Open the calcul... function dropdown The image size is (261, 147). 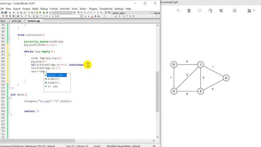point(157,13)
